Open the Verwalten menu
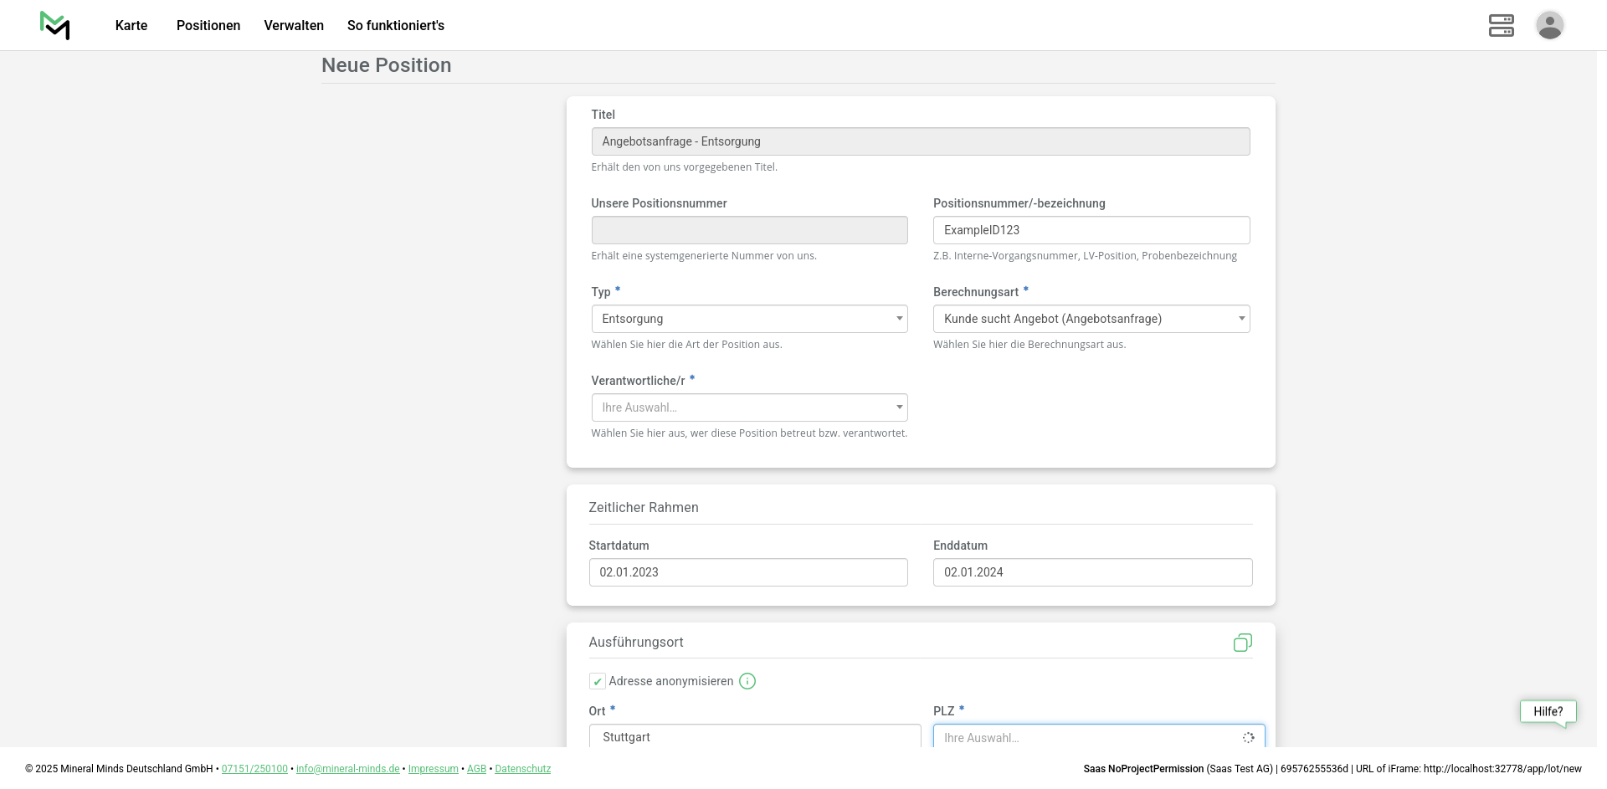The width and height of the screenshot is (1607, 789). (294, 25)
